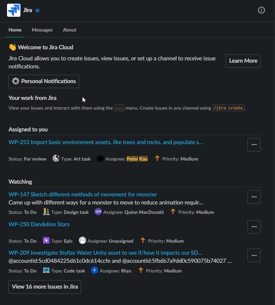The width and height of the screenshot is (275, 305).
Task: Click the Jira app logo icon
Action: coord(14,10)
